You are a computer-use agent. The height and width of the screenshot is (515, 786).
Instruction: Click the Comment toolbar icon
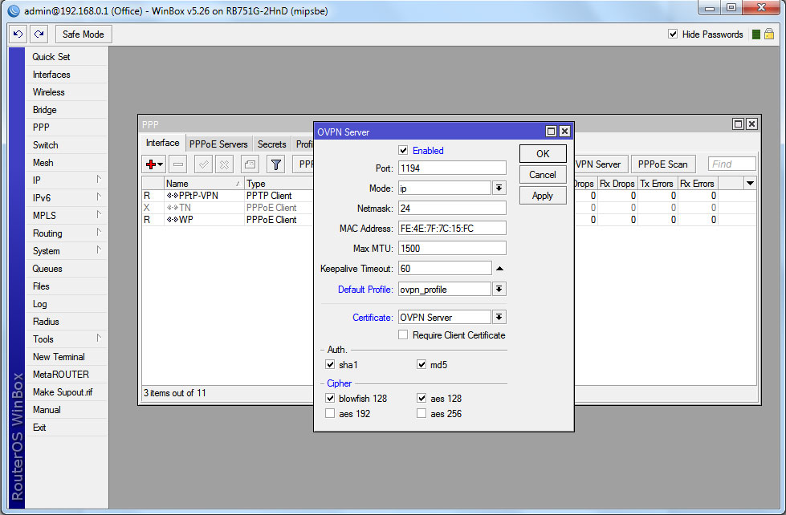[x=250, y=164]
